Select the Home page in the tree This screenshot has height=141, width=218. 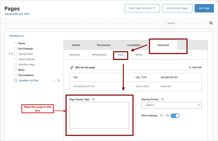click(22, 43)
